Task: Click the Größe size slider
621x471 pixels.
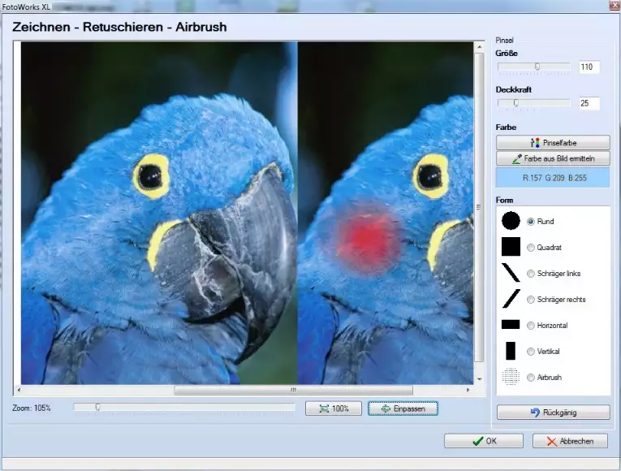Action: click(533, 67)
